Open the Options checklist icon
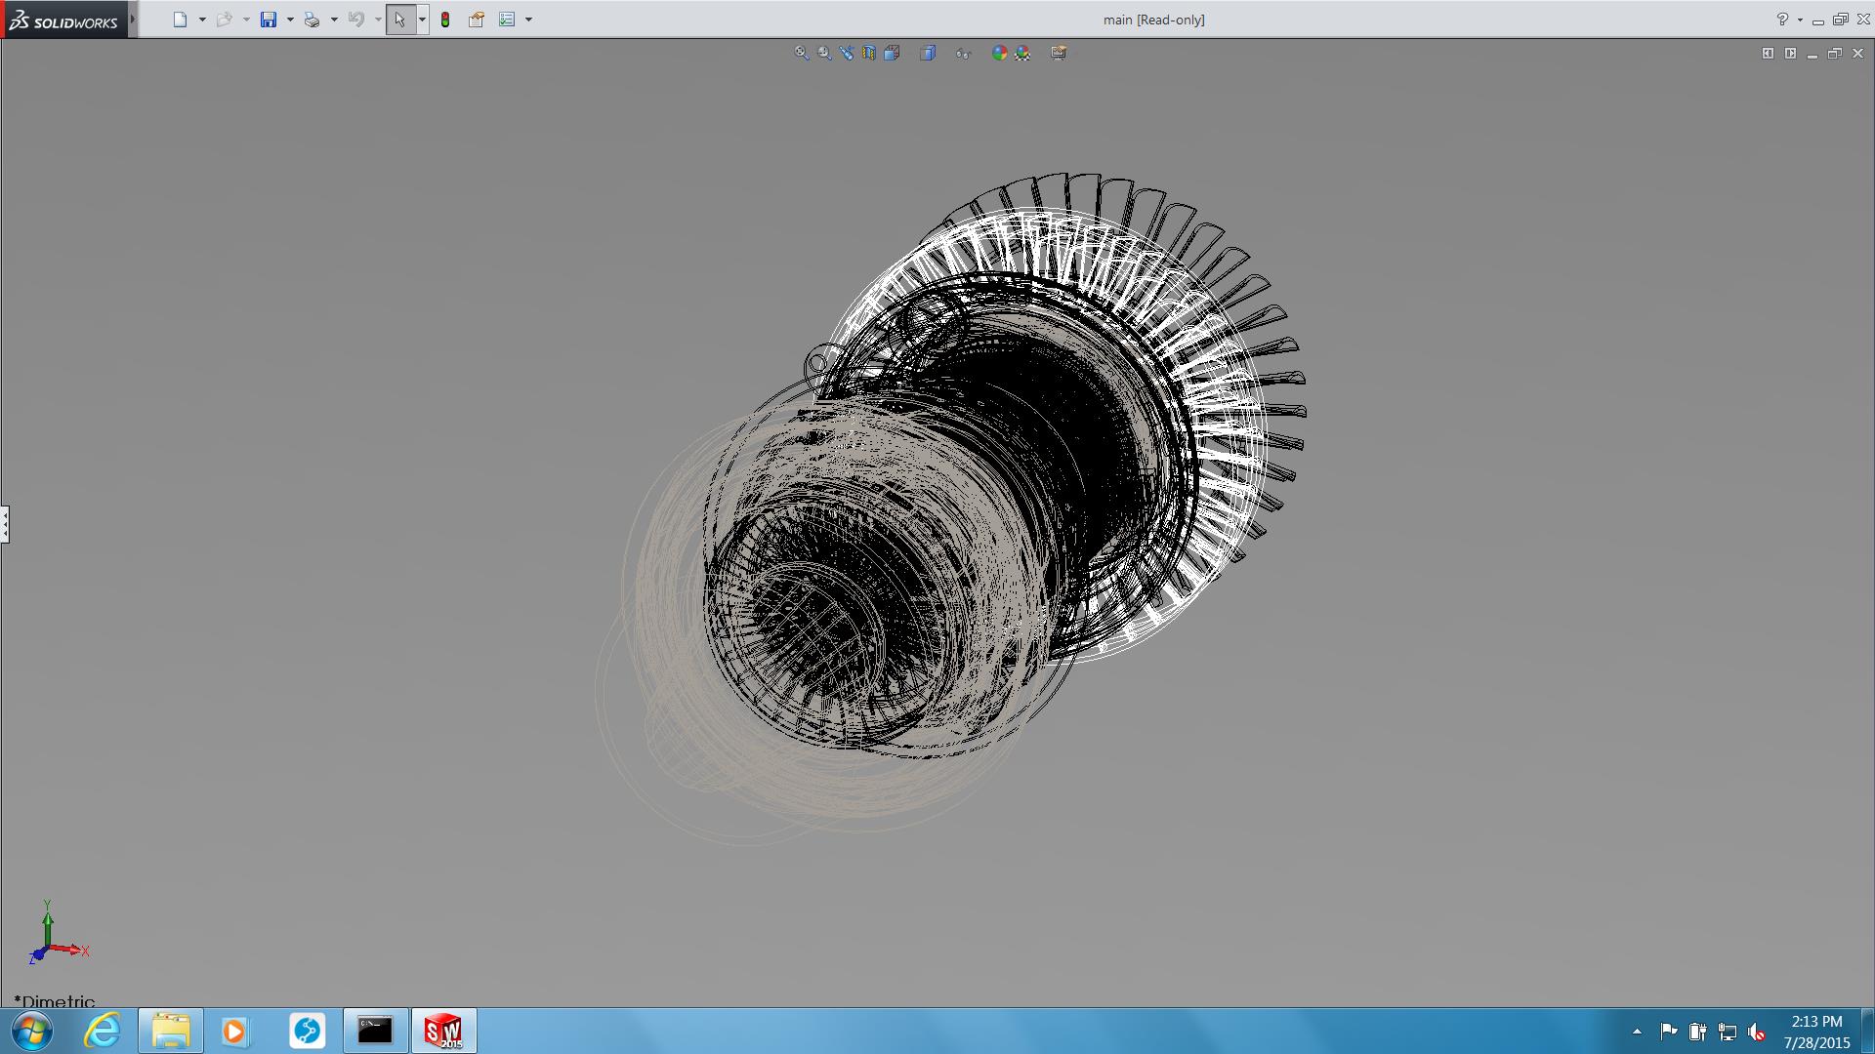This screenshot has height=1054, width=1875. (507, 20)
